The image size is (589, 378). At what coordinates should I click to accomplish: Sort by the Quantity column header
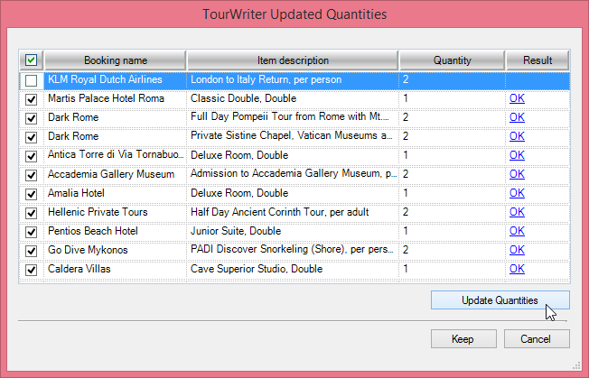[x=452, y=60]
